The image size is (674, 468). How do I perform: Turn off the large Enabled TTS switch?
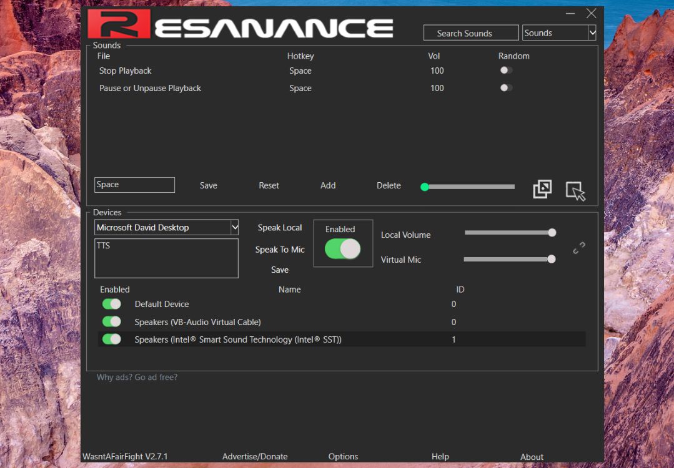(x=342, y=249)
